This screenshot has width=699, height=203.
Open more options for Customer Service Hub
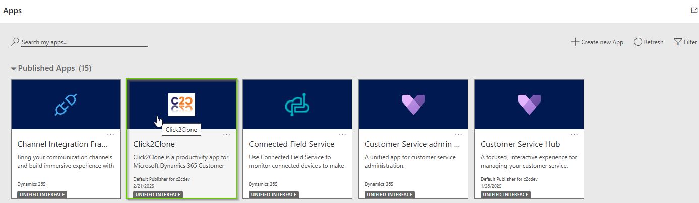(x=575, y=134)
